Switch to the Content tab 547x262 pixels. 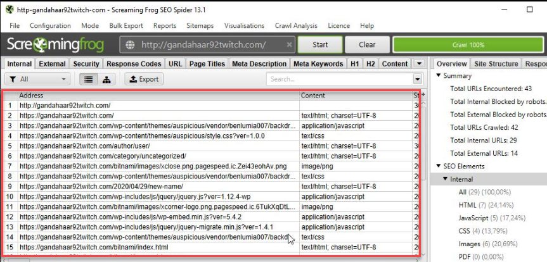click(x=395, y=64)
